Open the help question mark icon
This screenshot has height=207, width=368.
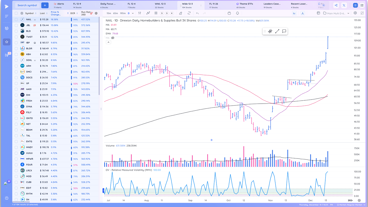pyautogui.click(x=7, y=198)
